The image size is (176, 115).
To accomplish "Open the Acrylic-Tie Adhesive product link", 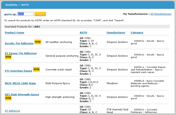I will [x=19, y=43].
